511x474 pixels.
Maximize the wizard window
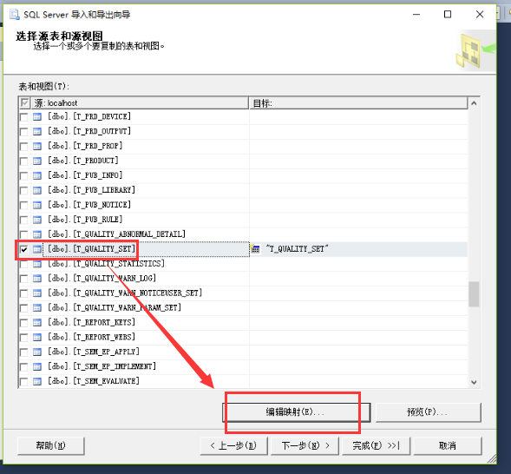point(448,15)
